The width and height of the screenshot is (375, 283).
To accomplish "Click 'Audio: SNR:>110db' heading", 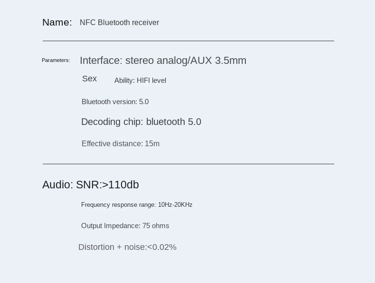I will pyautogui.click(x=90, y=185).
